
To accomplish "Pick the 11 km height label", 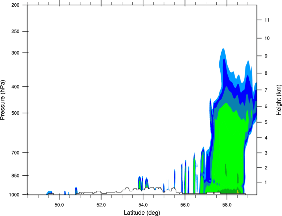I will (x=267, y=20).
